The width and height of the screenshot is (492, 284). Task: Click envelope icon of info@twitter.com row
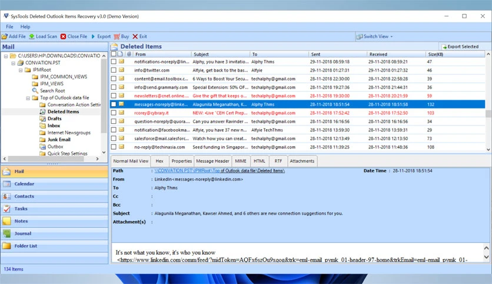coord(121,70)
